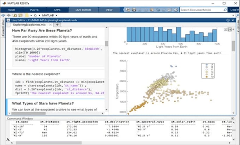Click the fx function browser icon
Image resolution: width=240 pixels, height=145 pixels.
(8, 139)
